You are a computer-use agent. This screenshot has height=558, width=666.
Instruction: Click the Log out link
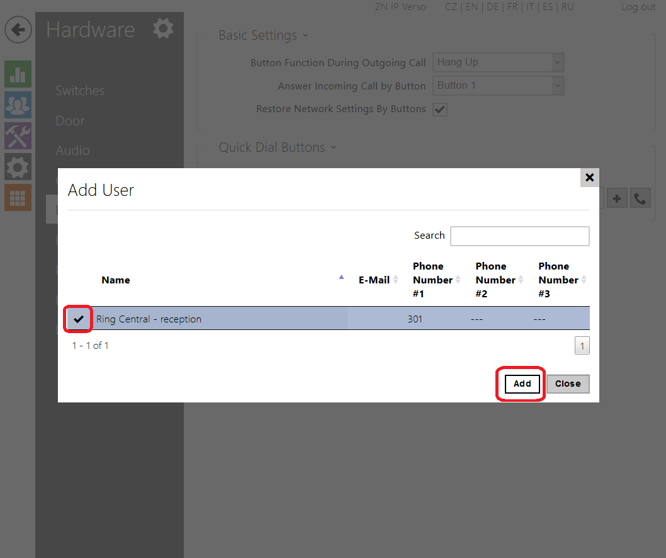pyautogui.click(x=638, y=7)
